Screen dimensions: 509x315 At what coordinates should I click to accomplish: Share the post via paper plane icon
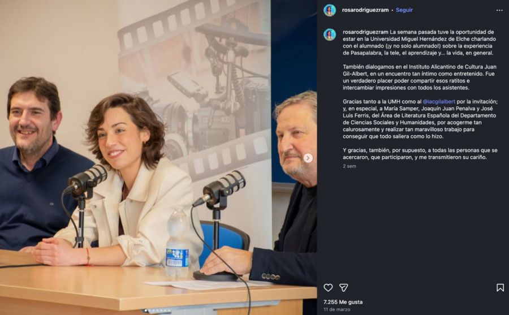343,287
